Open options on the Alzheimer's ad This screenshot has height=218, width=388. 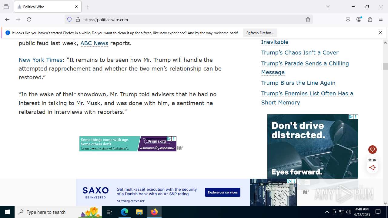pos(174,139)
